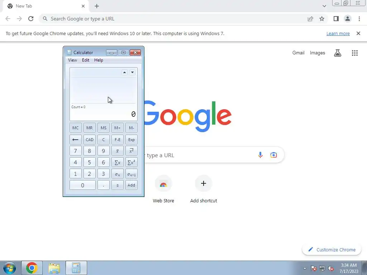Image resolution: width=367 pixels, height=275 pixels.
Task: Click the σn-1 sample deviation button
Action: pyautogui.click(x=132, y=174)
